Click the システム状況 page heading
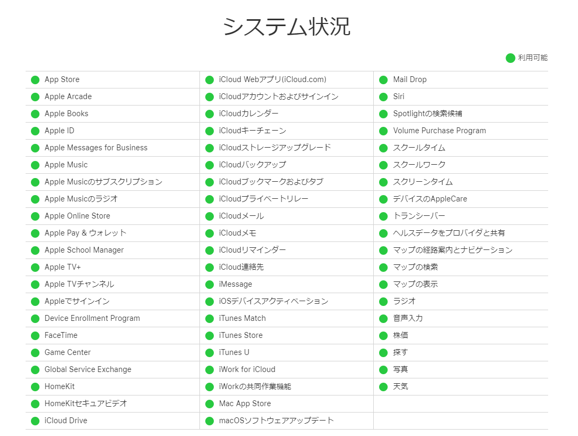Image resolution: width=578 pixels, height=436 pixels. pyautogui.click(x=287, y=27)
